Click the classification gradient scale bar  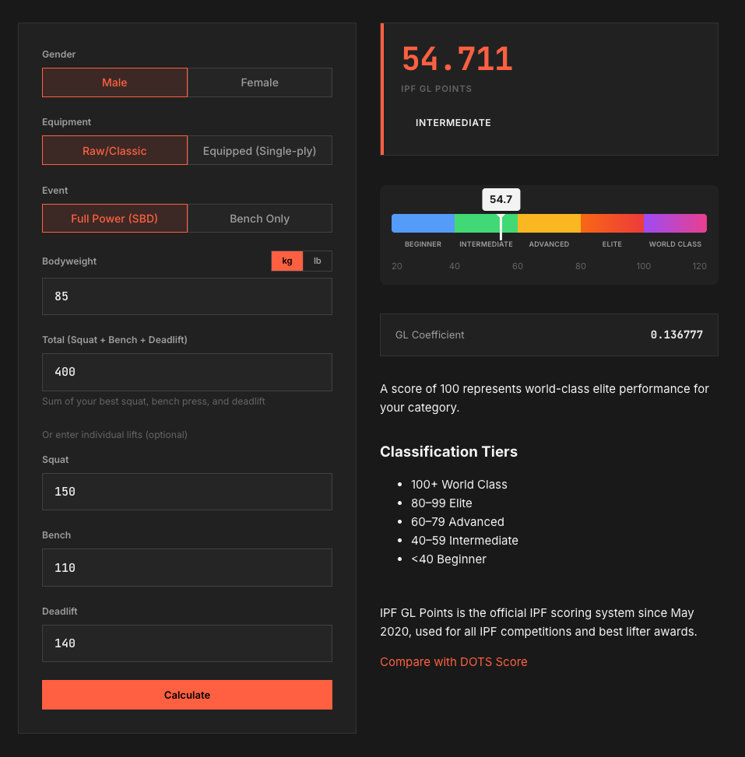click(549, 222)
